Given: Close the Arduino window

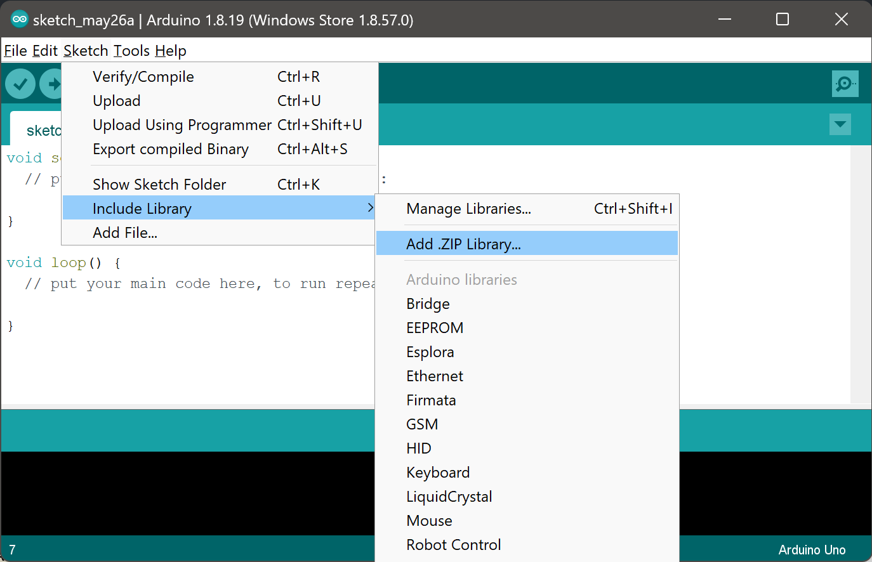Looking at the screenshot, I should click(x=842, y=20).
